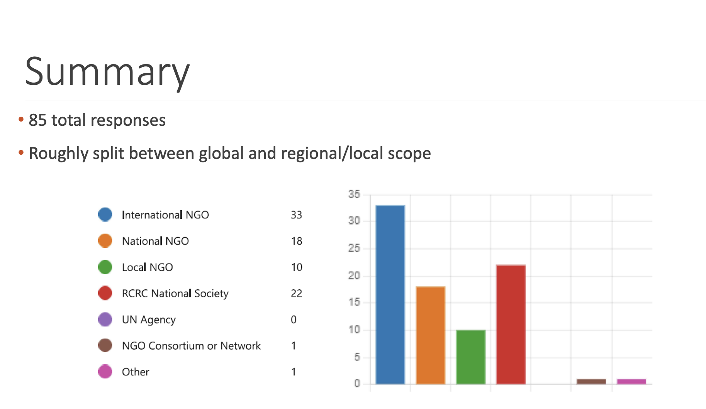The width and height of the screenshot is (706, 409).
Task: Select the tall blue bar in chart
Action: click(390, 294)
